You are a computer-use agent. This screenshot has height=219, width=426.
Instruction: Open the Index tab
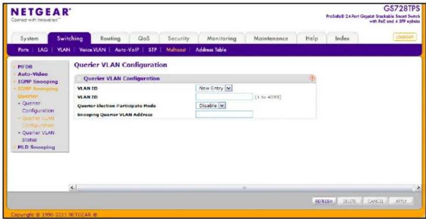click(x=342, y=39)
